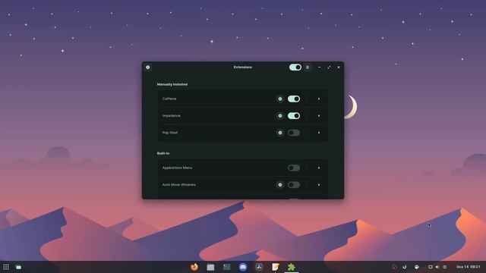Open Pop Shell extension settings gear
Screen dimensions: 486x273
tap(280, 133)
